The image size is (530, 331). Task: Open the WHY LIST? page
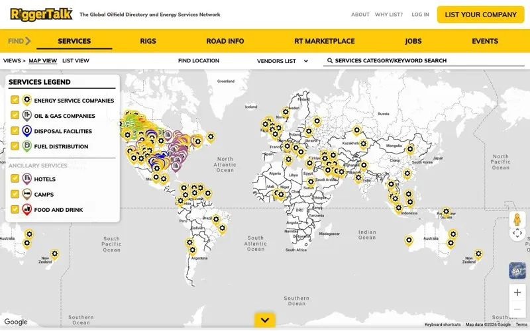[x=389, y=15]
